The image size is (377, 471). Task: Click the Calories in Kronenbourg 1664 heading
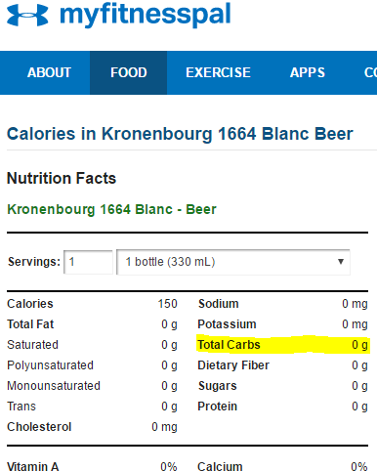180,134
